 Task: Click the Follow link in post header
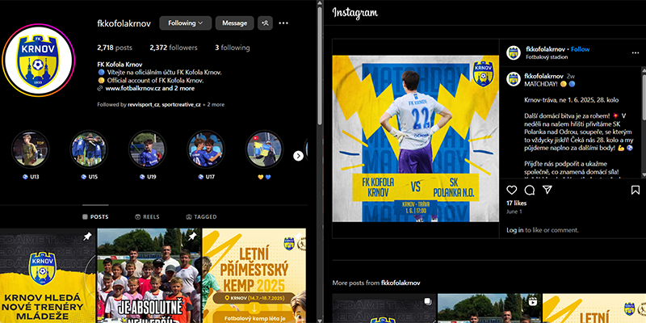point(580,49)
